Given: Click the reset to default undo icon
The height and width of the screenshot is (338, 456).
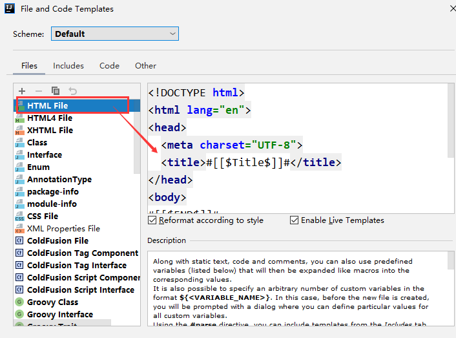Looking at the screenshot, I should tap(72, 91).
